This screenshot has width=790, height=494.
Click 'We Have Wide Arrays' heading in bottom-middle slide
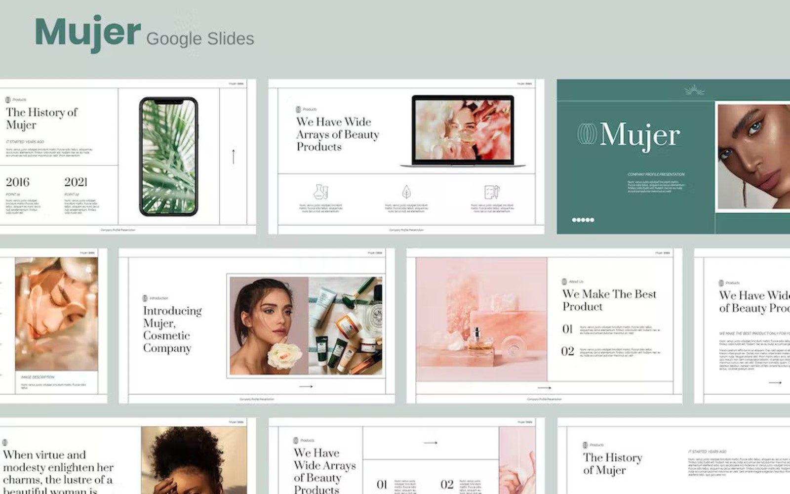coord(325,472)
